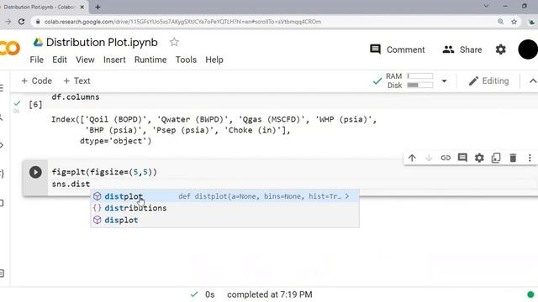Go forward in browser history
Viewport: 538px width, 302px height.
coord(8,22)
